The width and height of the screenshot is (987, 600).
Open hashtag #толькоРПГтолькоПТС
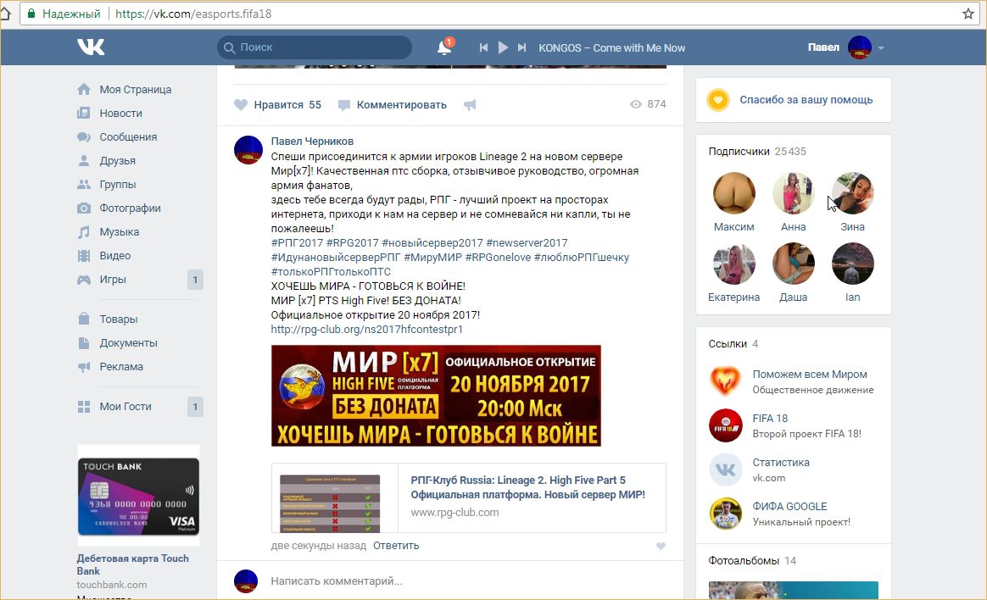click(x=331, y=272)
